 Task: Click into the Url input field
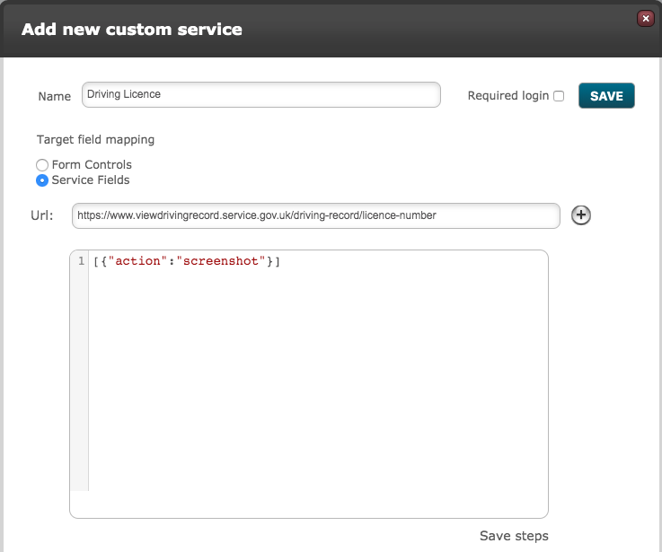pyautogui.click(x=316, y=215)
